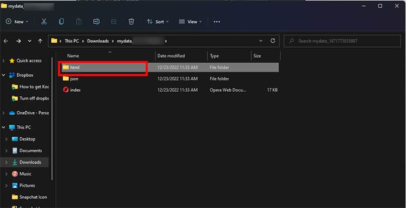
Task: Select Documents in the navigation pane
Action: [x=30, y=151]
